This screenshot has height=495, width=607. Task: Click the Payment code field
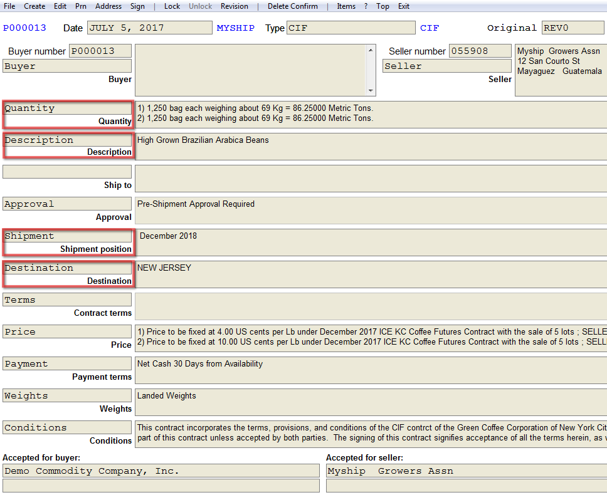tap(67, 363)
